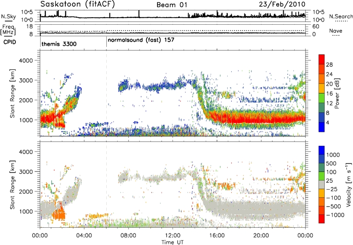This screenshot has width=353, height=245.
Task: Click the "08:00" time tick label
Action: (128, 236)
